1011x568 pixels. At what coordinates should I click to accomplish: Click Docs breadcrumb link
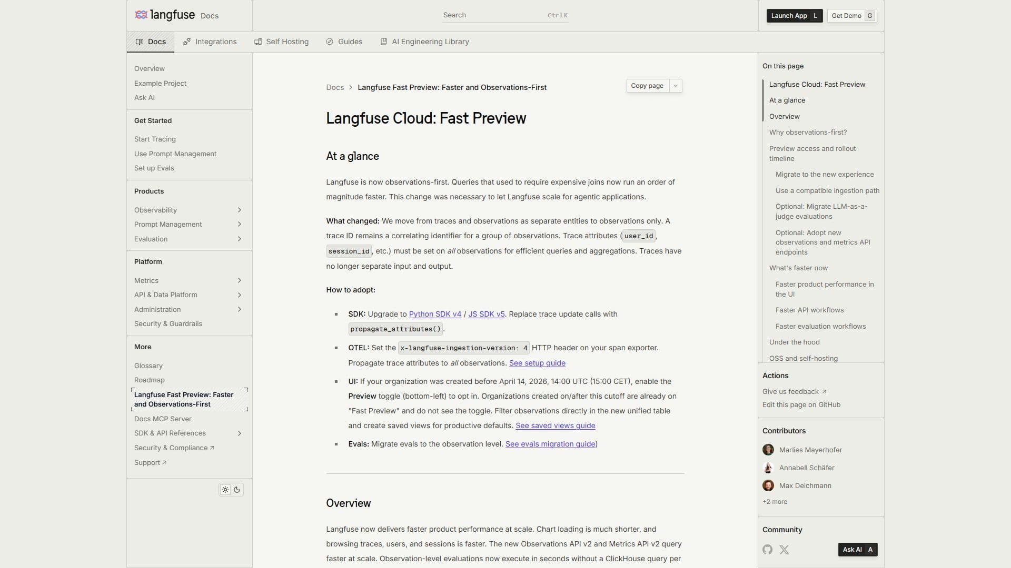click(x=335, y=87)
